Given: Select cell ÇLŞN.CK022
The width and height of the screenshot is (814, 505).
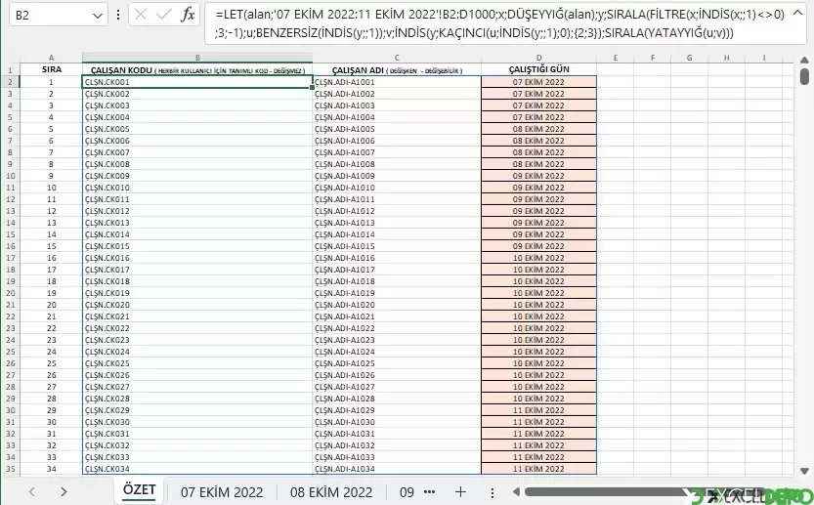Looking at the screenshot, I should (x=197, y=328).
